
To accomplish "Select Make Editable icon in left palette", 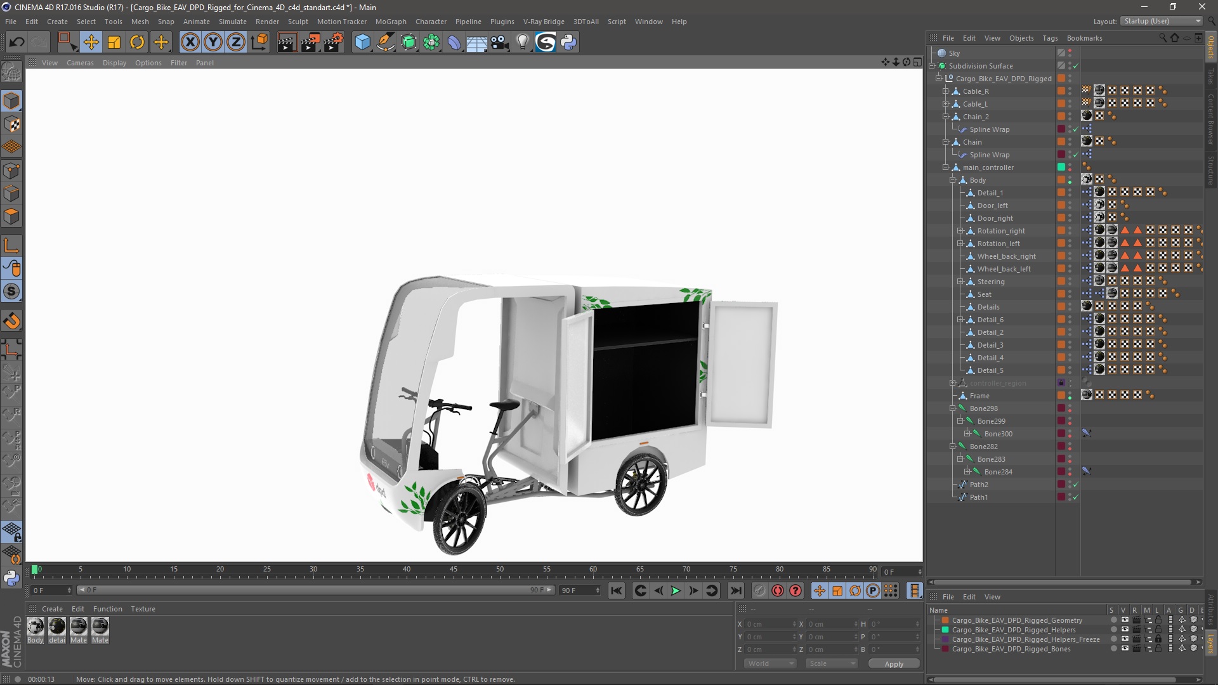I will click(x=11, y=72).
